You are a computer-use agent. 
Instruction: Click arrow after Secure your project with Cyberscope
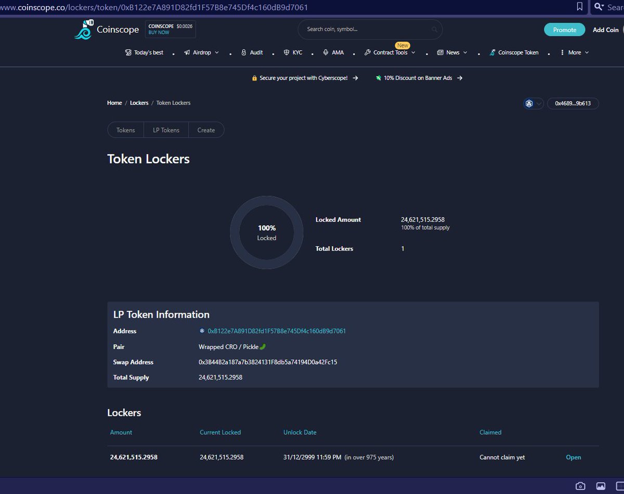(355, 78)
